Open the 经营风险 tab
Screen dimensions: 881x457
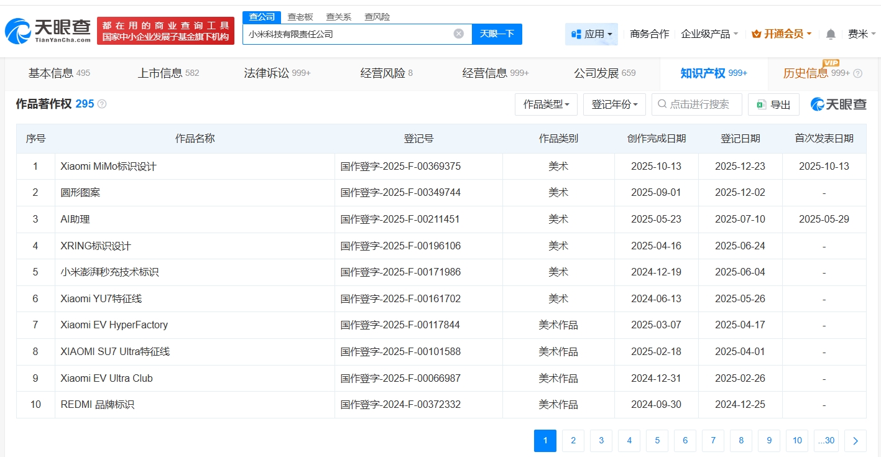[386, 73]
